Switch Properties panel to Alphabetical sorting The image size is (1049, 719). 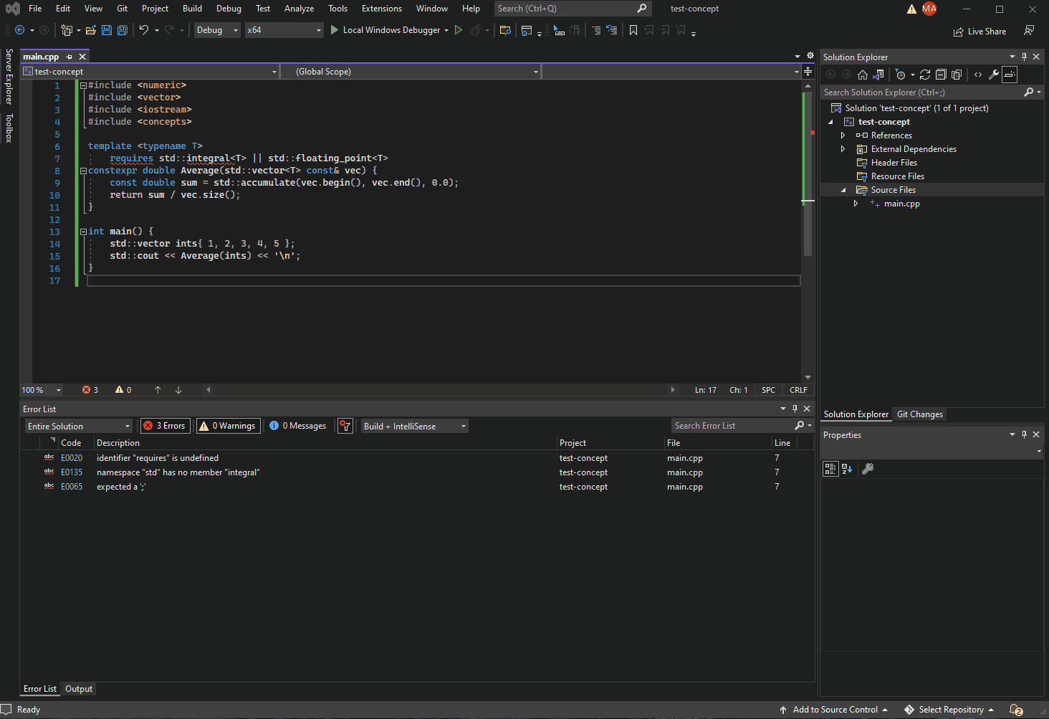(847, 469)
